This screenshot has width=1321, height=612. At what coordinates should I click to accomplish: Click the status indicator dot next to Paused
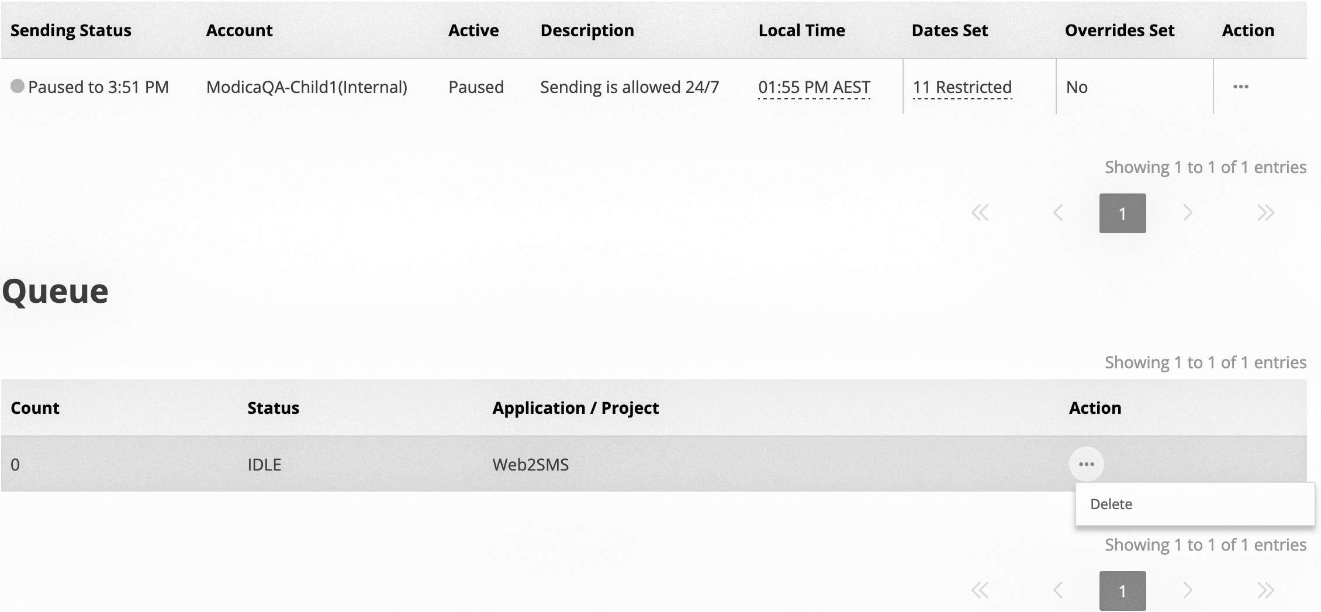tap(18, 87)
